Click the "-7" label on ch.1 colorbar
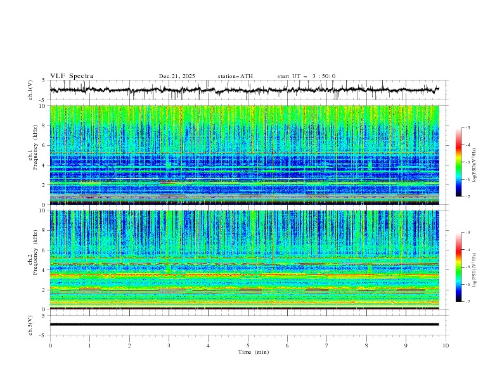The height and width of the screenshot is (388, 502). tap(468, 197)
